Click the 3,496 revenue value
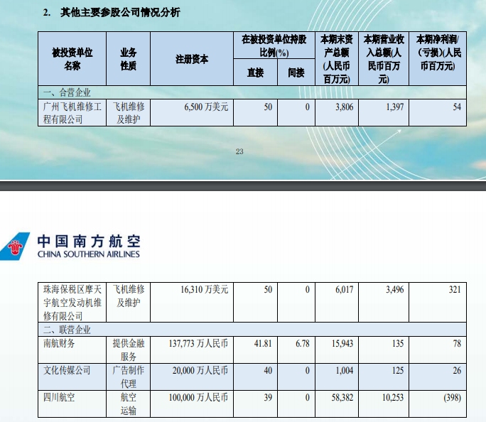The image size is (486, 422). pyautogui.click(x=395, y=289)
